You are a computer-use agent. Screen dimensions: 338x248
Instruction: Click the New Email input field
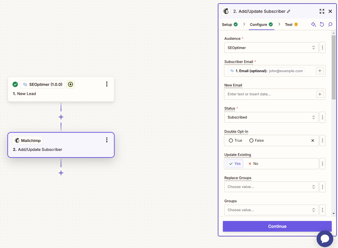[270, 94]
